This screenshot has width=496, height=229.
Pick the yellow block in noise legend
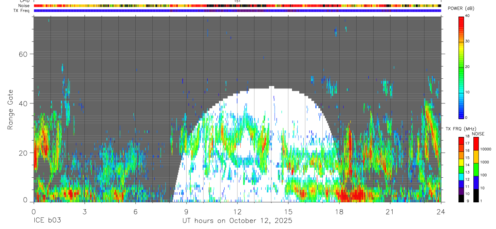(476, 156)
